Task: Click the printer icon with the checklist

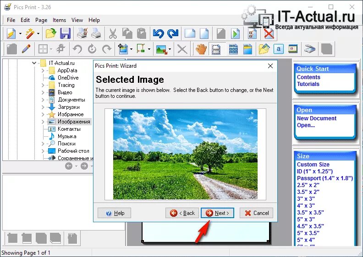Action: point(82,34)
